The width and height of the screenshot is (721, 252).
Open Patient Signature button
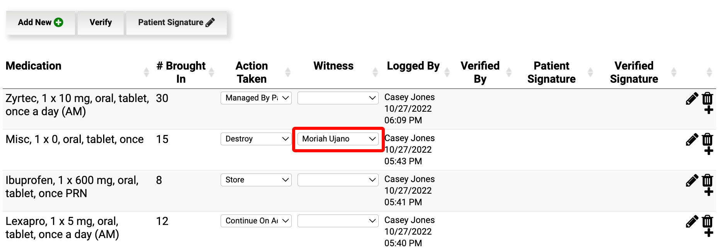coord(176,23)
